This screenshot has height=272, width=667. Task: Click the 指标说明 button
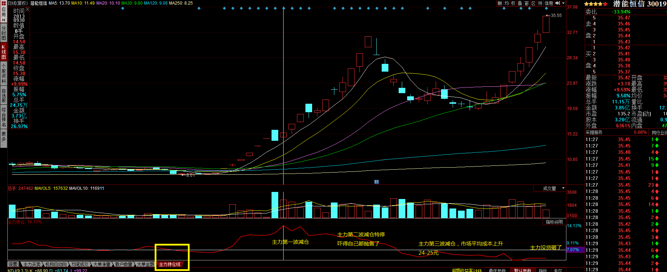coord(554,222)
